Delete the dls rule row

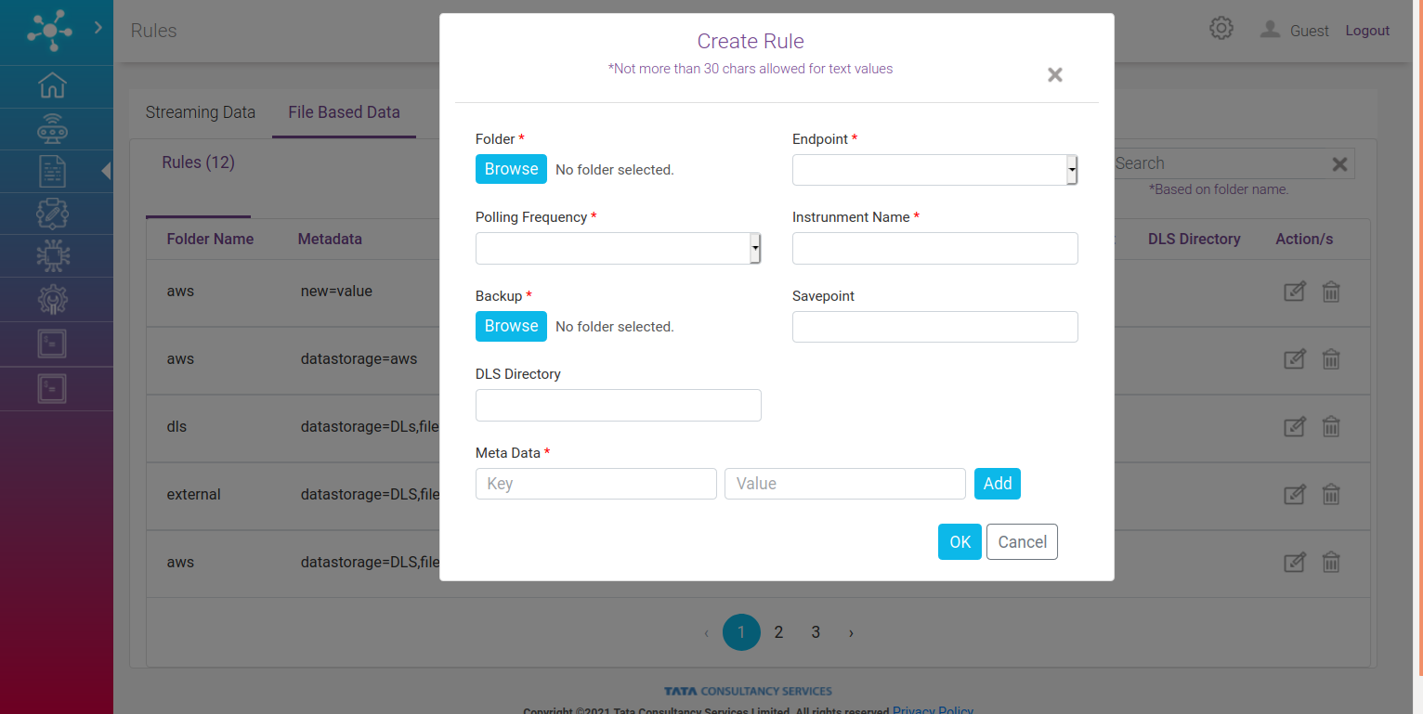(x=1331, y=427)
